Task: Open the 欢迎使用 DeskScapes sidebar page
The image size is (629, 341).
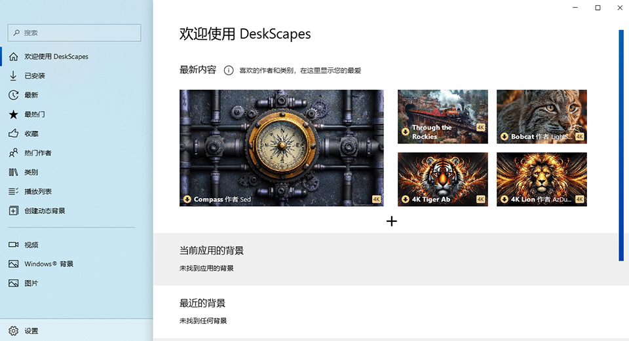Action: (x=76, y=56)
